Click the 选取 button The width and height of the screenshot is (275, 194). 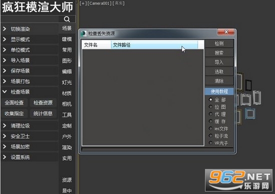(x=219, y=71)
